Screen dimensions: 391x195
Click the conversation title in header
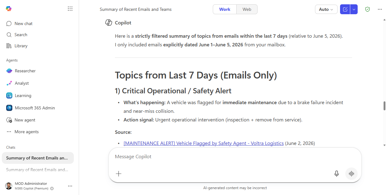point(136,9)
